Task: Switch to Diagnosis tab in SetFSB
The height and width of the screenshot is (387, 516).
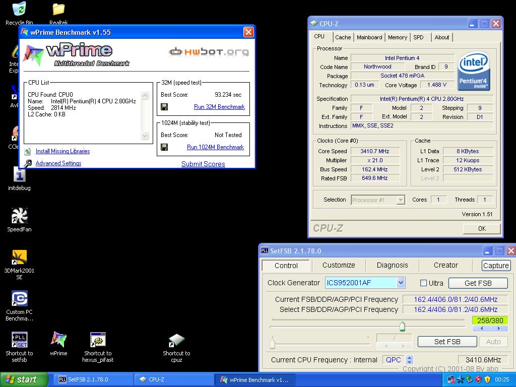Action: [392, 265]
